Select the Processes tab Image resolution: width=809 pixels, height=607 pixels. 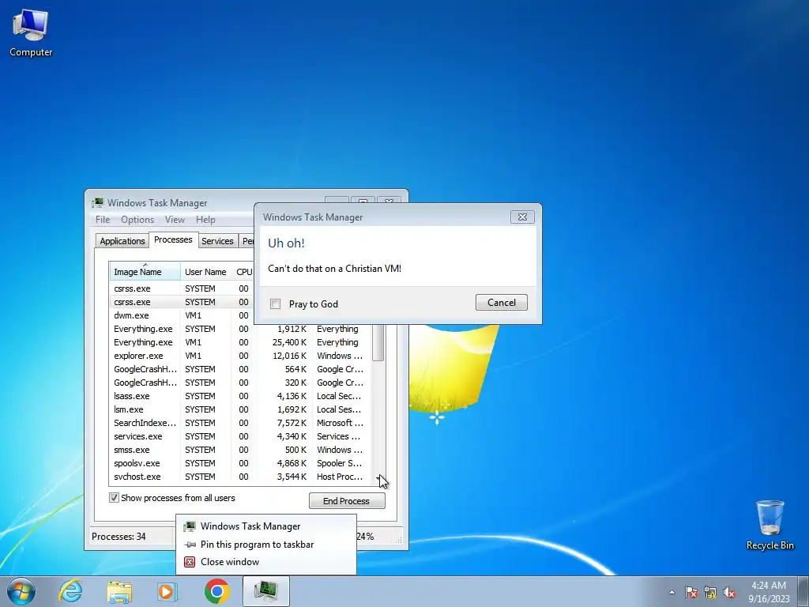click(173, 239)
